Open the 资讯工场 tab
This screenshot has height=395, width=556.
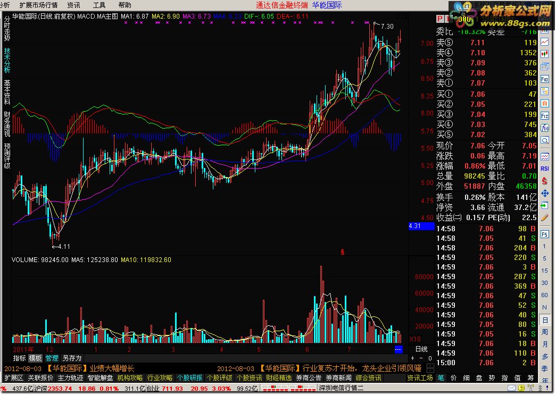click(420, 378)
